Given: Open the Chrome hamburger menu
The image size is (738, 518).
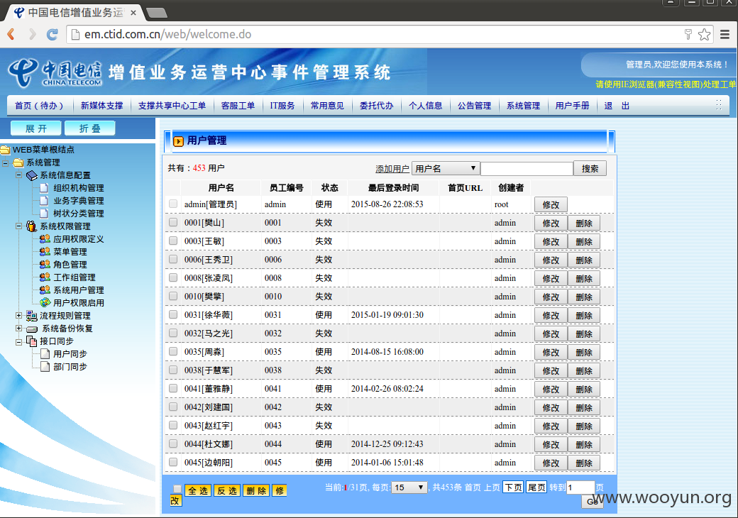Looking at the screenshot, I should click(725, 34).
